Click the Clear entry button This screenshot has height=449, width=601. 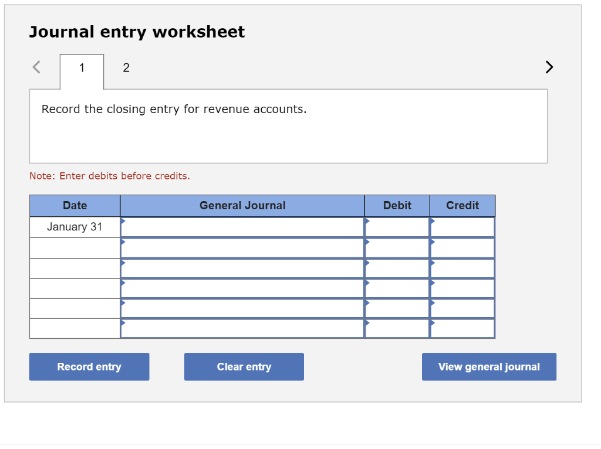pos(244,366)
